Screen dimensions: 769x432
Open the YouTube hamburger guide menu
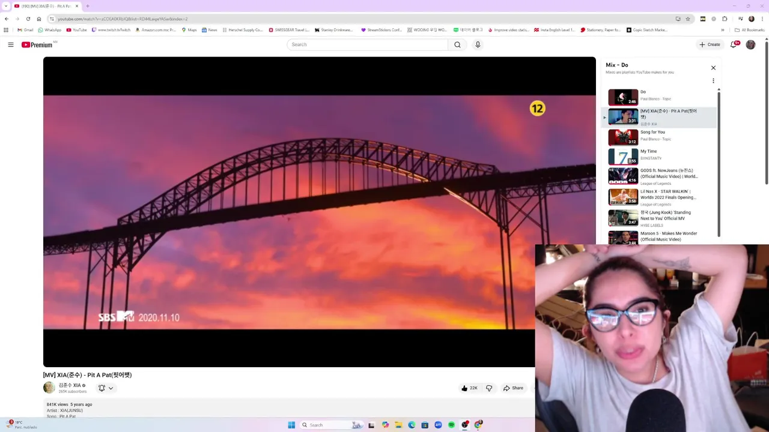pos(10,44)
